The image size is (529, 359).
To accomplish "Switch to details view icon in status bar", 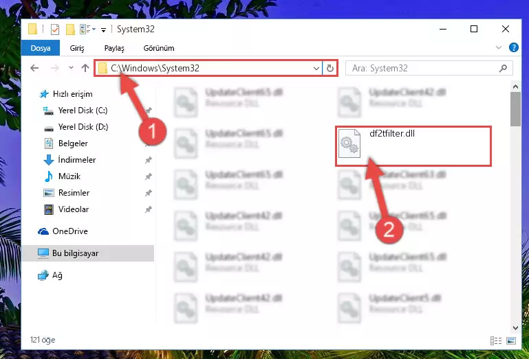I will point(495,341).
